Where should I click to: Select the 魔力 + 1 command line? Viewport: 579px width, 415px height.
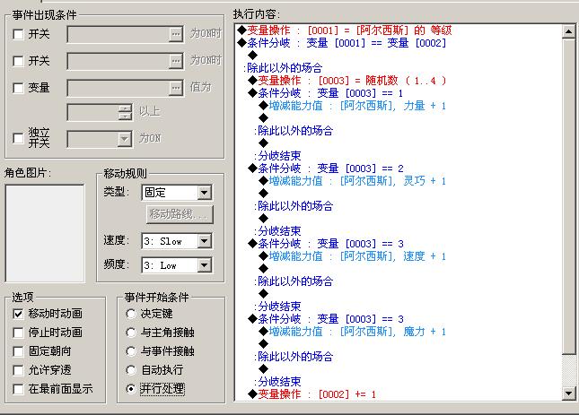(353, 332)
